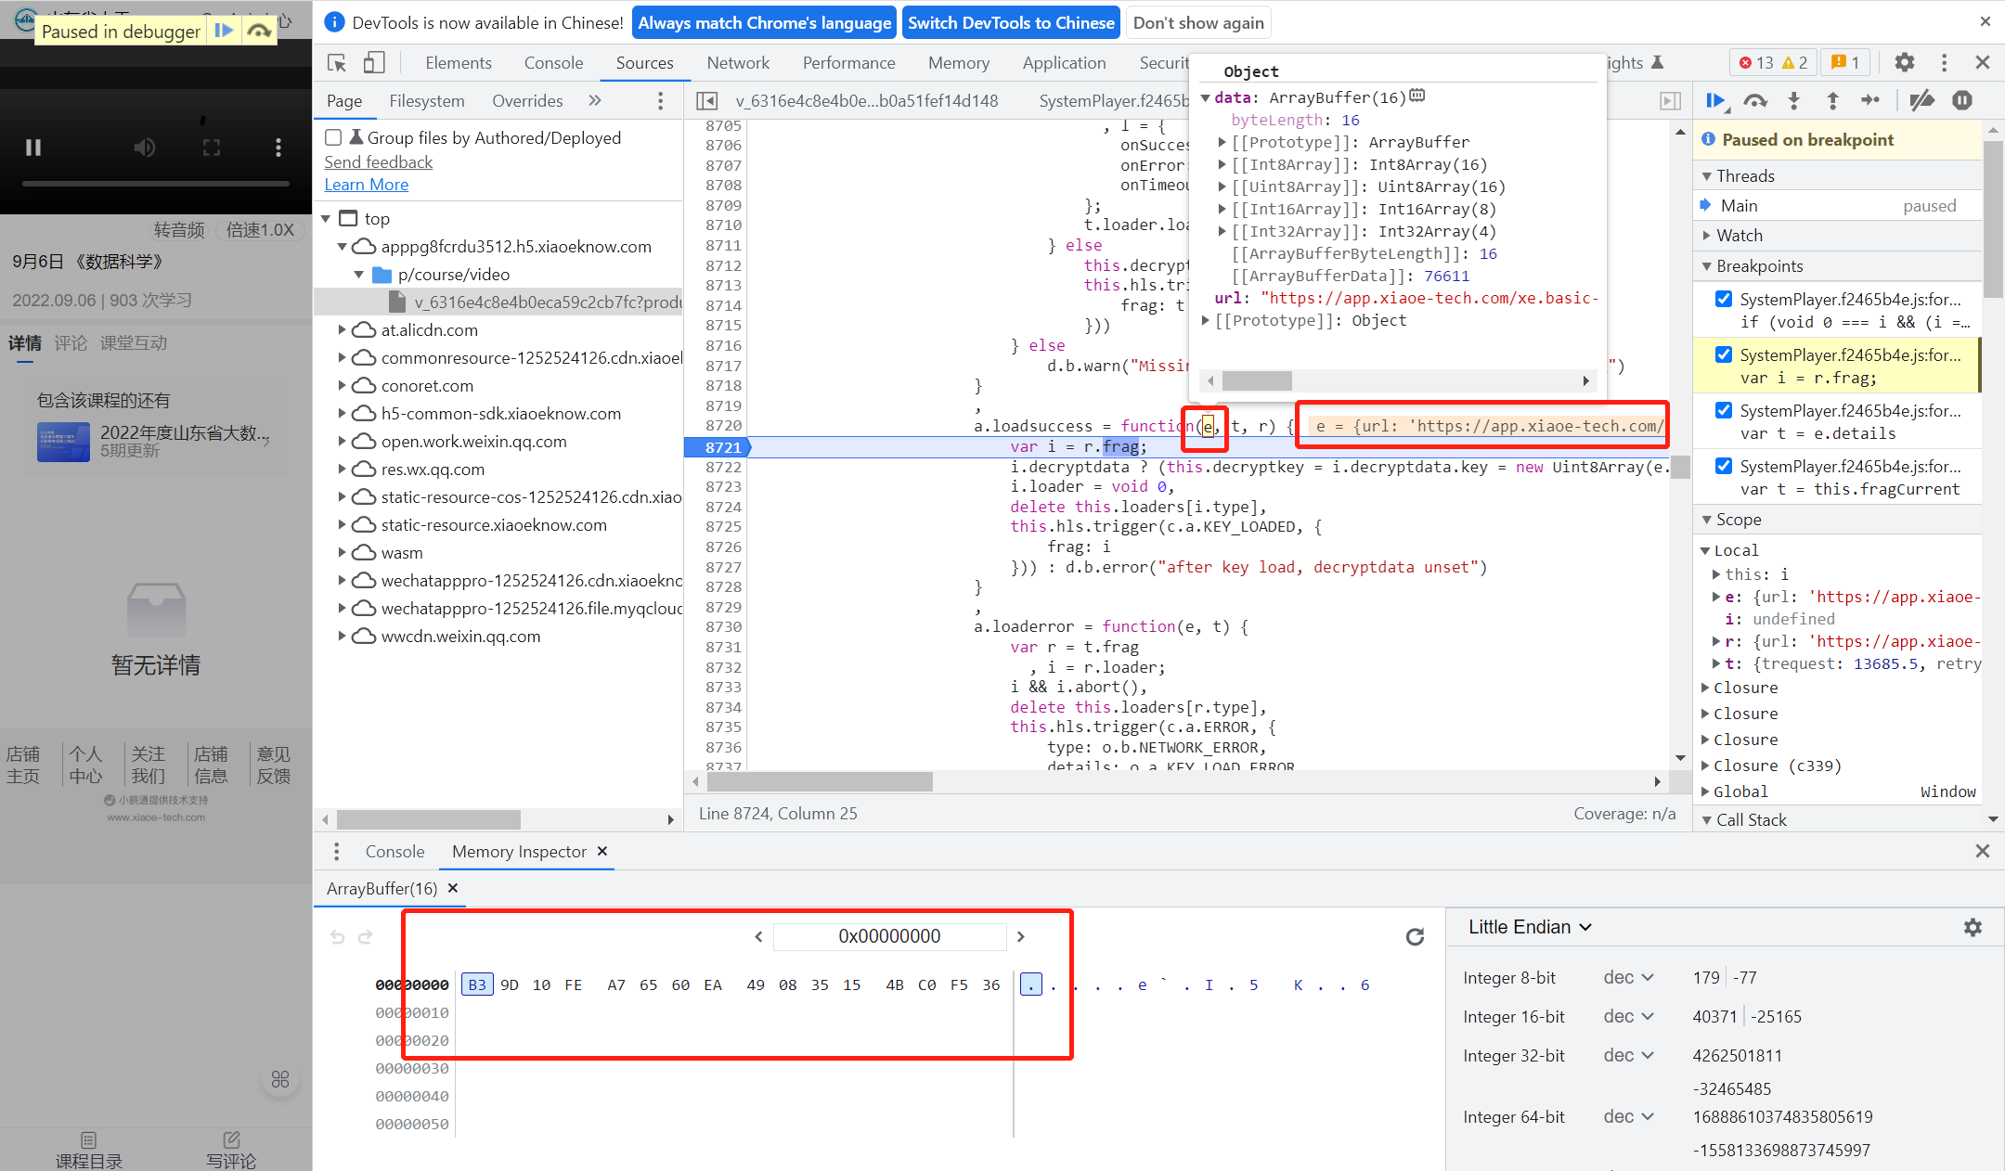Uncheck the 'var i = r.frag' breakpoint
The image size is (2005, 1171).
click(1724, 354)
